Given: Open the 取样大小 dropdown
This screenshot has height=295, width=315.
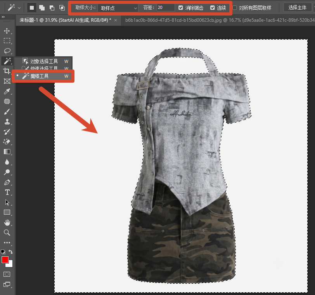Looking at the screenshot, I should [x=118, y=8].
